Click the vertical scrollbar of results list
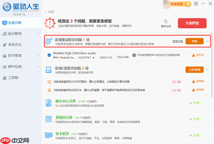Screen dimensions: 214x144 pos(212,65)
